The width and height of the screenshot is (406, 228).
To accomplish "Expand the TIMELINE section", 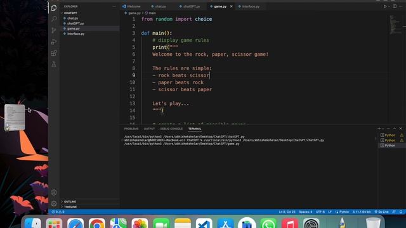I will click(x=70, y=207).
